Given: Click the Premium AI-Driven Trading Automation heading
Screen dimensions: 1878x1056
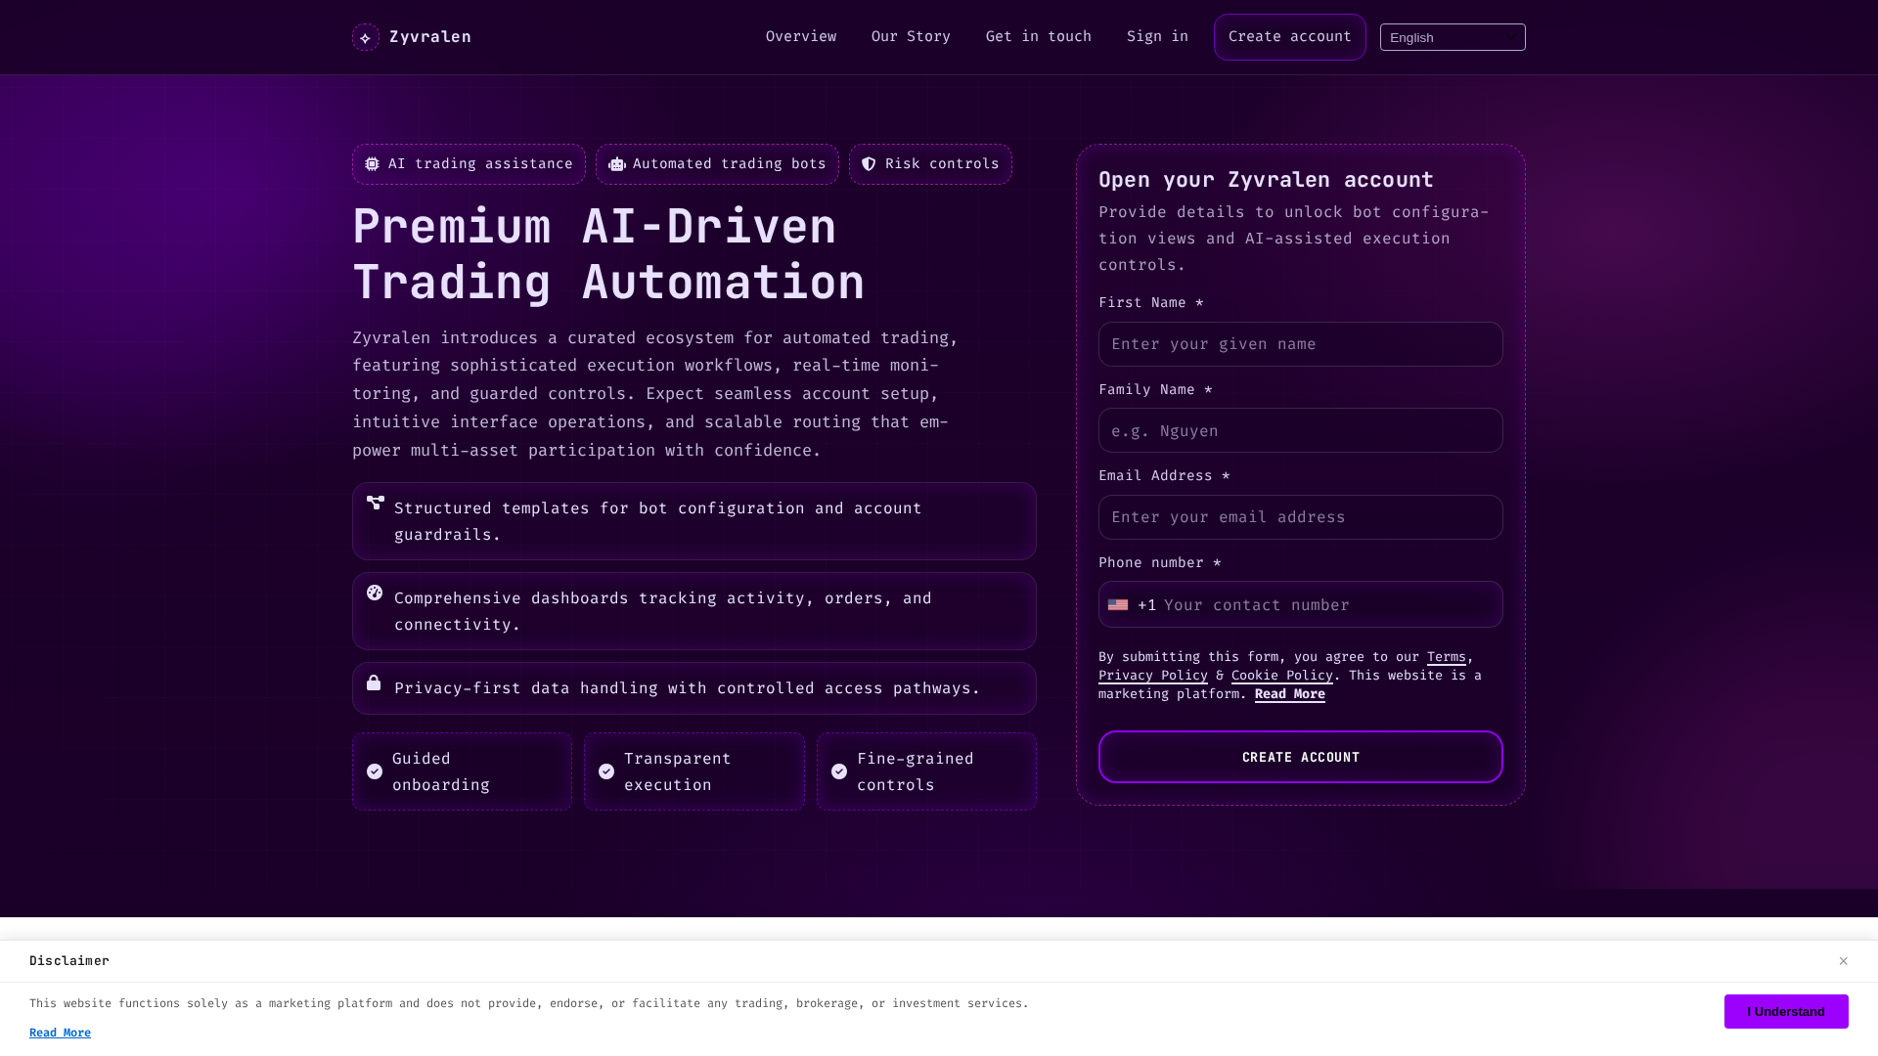Looking at the screenshot, I should pos(608,254).
